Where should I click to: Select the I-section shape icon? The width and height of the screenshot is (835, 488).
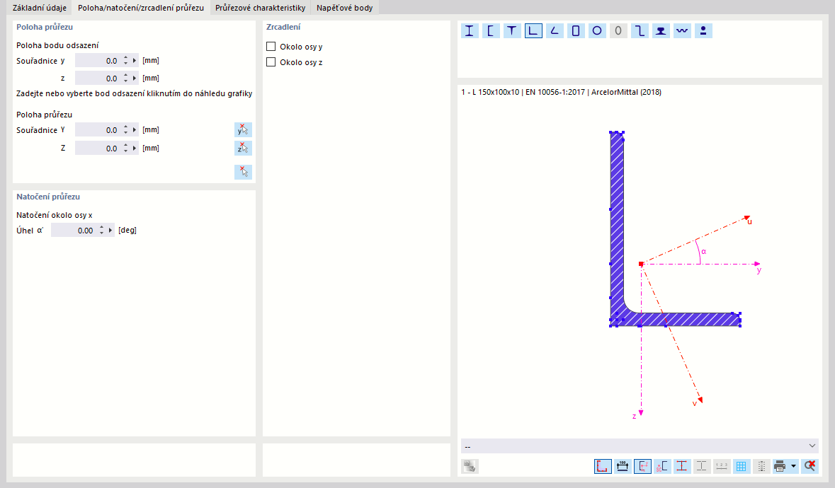coord(469,31)
